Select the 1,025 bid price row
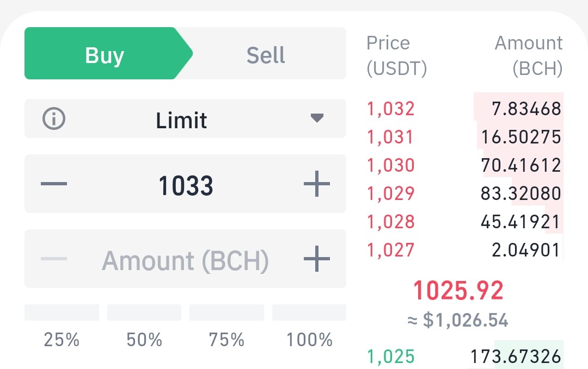The image size is (588, 369). pos(464,355)
